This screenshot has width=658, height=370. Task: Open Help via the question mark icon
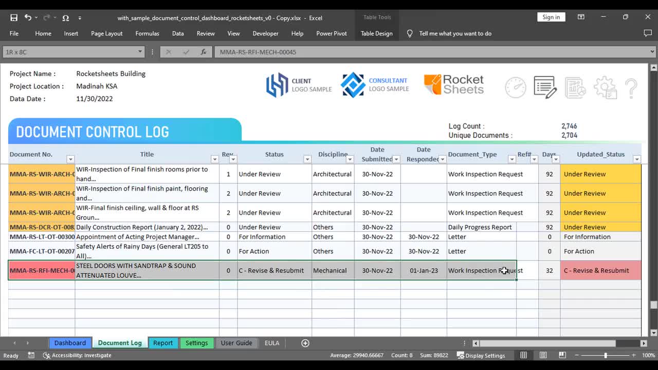[631, 87]
